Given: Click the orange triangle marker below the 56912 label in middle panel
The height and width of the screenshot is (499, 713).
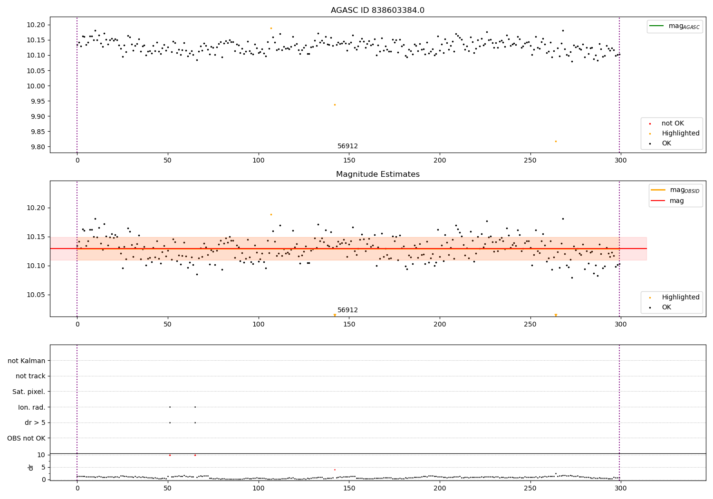Looking at the screenshot, I should click(335, 315).
